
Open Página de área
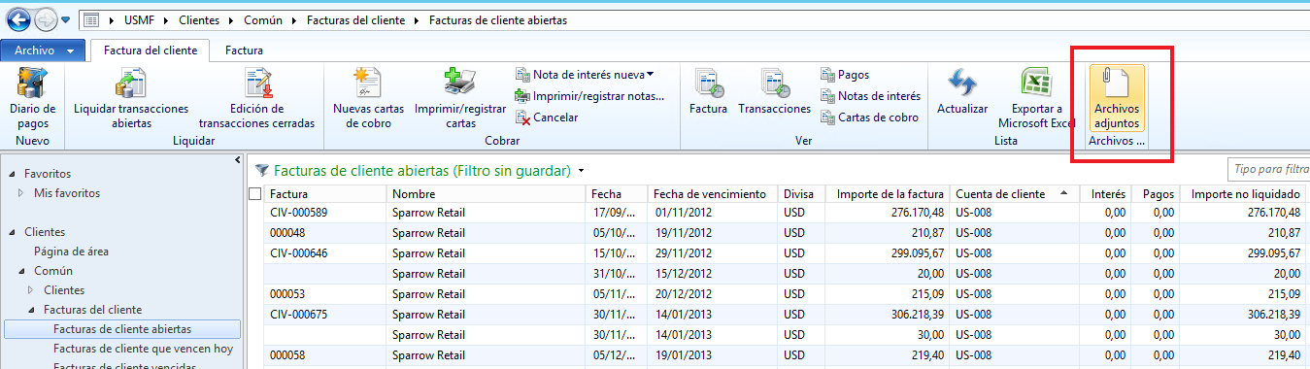(71, 252)
